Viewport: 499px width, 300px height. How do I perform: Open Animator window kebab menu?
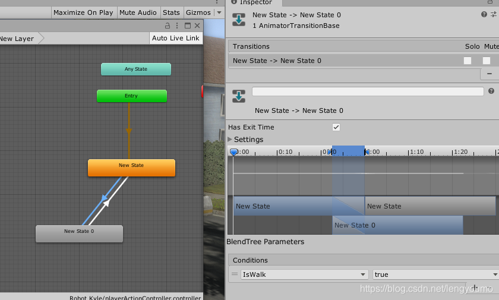(177, 26)
